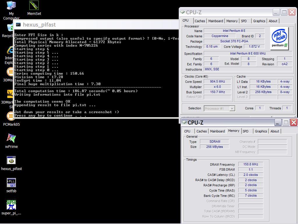The height and width of the screenshot is (224, 298).
Task: Select Graphics tab in lower CPU-Z window
Action: pos(261,131)
